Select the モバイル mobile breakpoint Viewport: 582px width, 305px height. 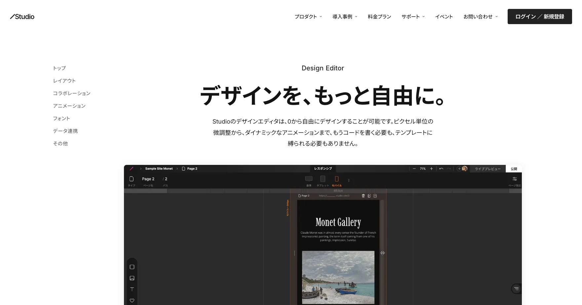click(337, 180)
